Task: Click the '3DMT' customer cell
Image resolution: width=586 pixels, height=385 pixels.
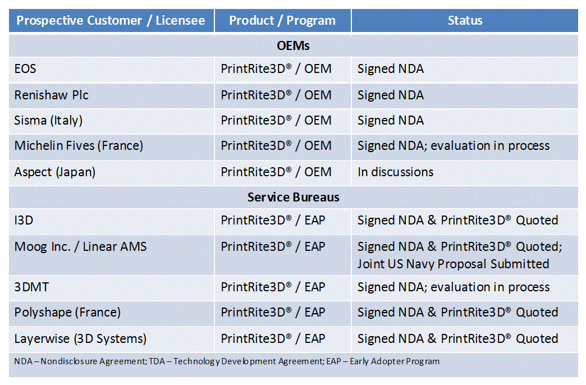Action: [x=31, y=287]
